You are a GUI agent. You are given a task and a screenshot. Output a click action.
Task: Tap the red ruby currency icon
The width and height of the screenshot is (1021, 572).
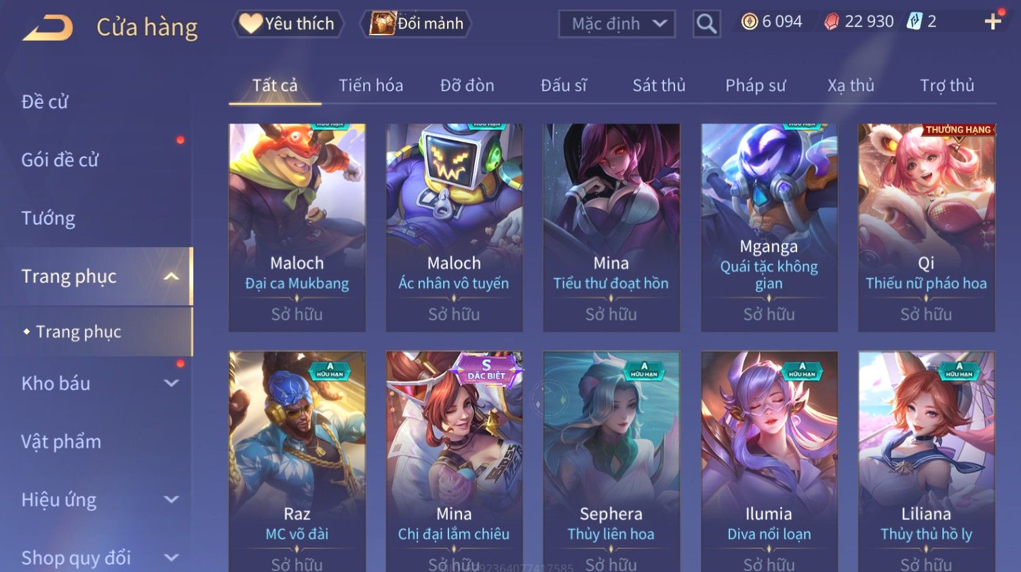pyautogui.click(x=831, y=22)
